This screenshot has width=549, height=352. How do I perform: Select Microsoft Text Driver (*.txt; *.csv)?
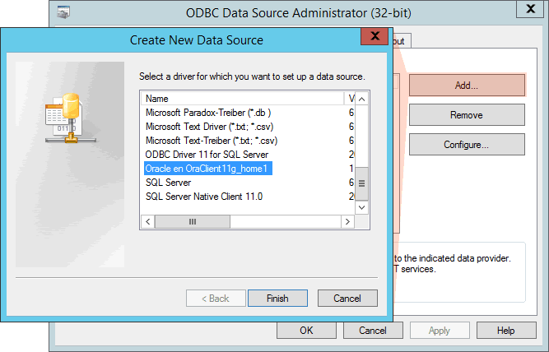[x=209, y=127]
